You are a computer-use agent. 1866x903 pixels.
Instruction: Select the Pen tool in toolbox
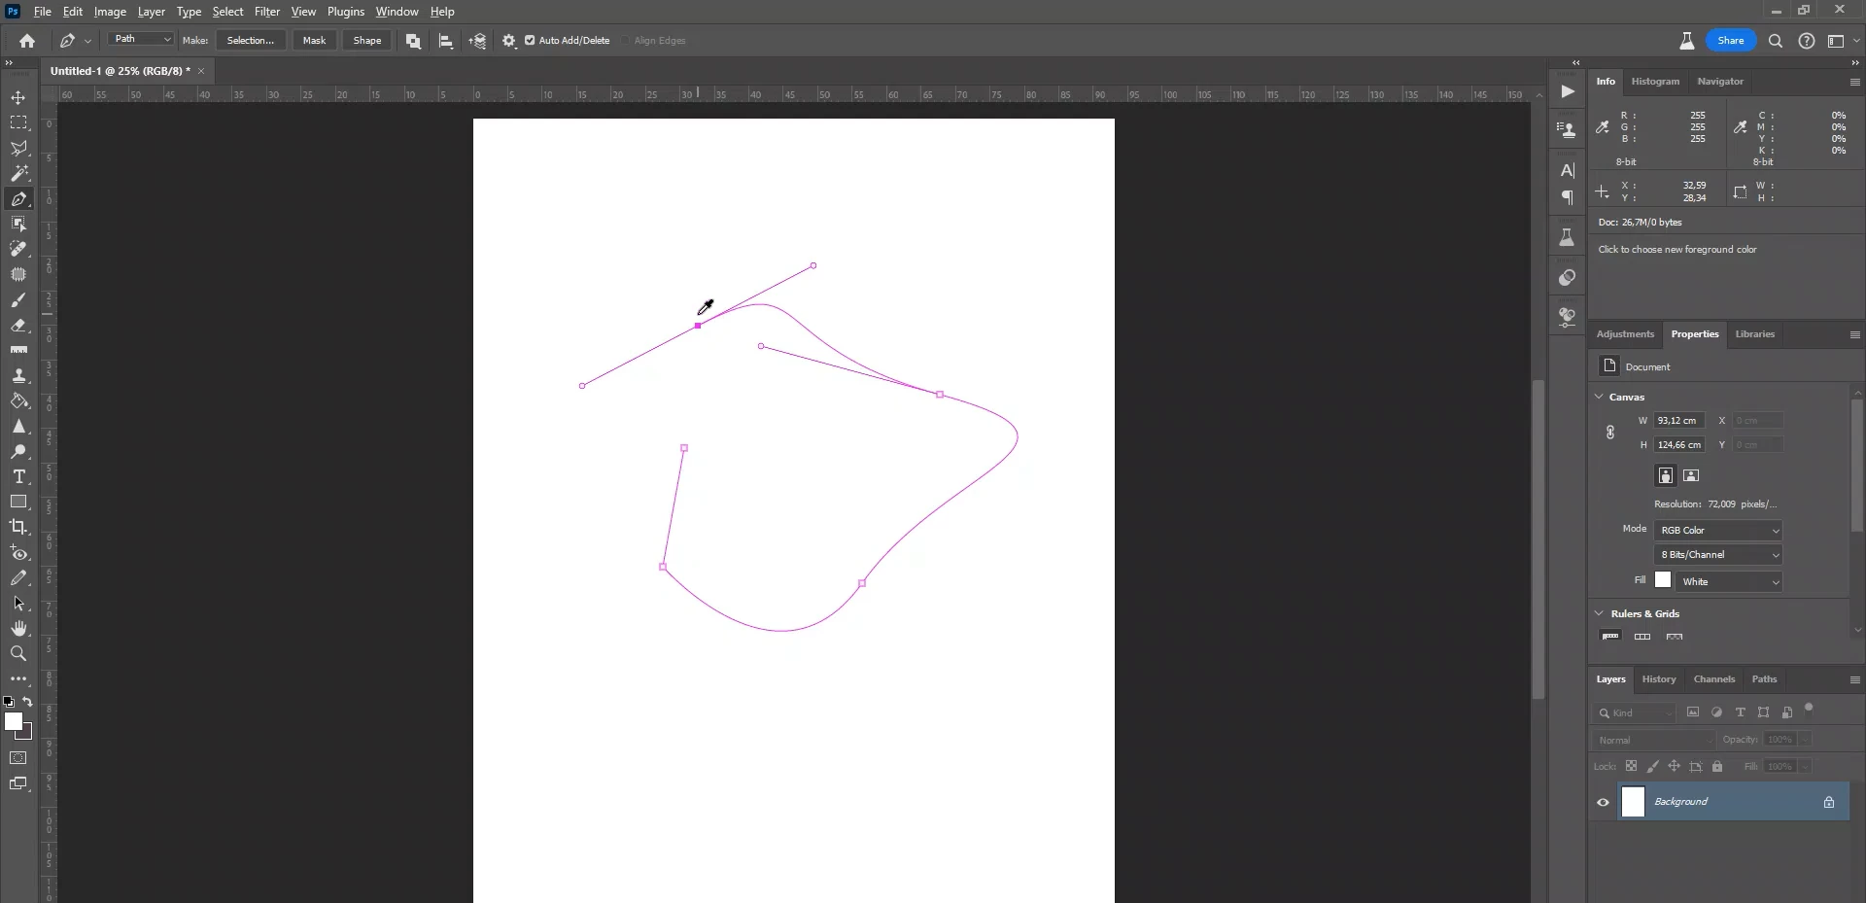click(18, 199)
